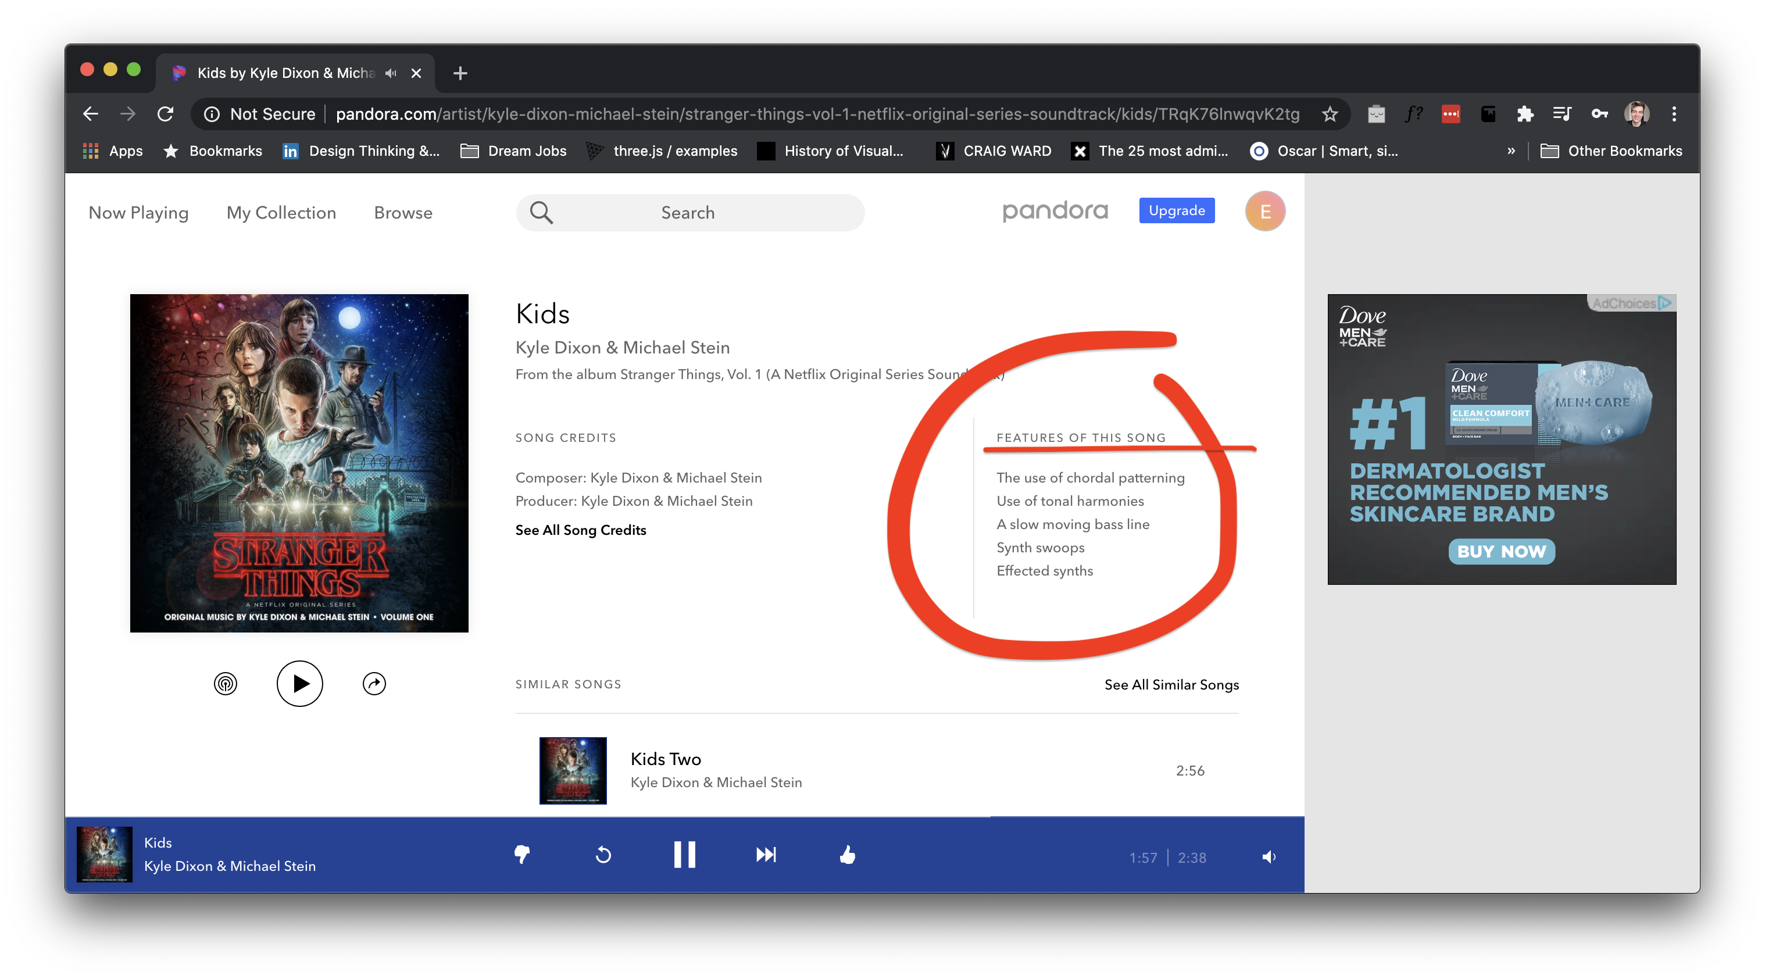Click the pandora logo

pyautogui.click(x=1055, y=211)
